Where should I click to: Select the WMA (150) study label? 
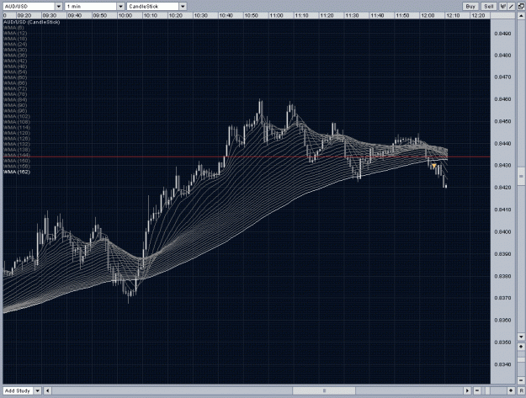[17, 161]
